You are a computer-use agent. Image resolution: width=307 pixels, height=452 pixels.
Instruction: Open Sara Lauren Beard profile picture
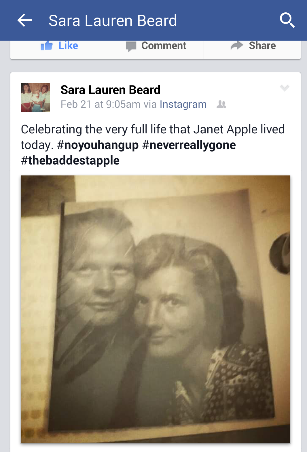pyautogui.click(x=35, y=97)
